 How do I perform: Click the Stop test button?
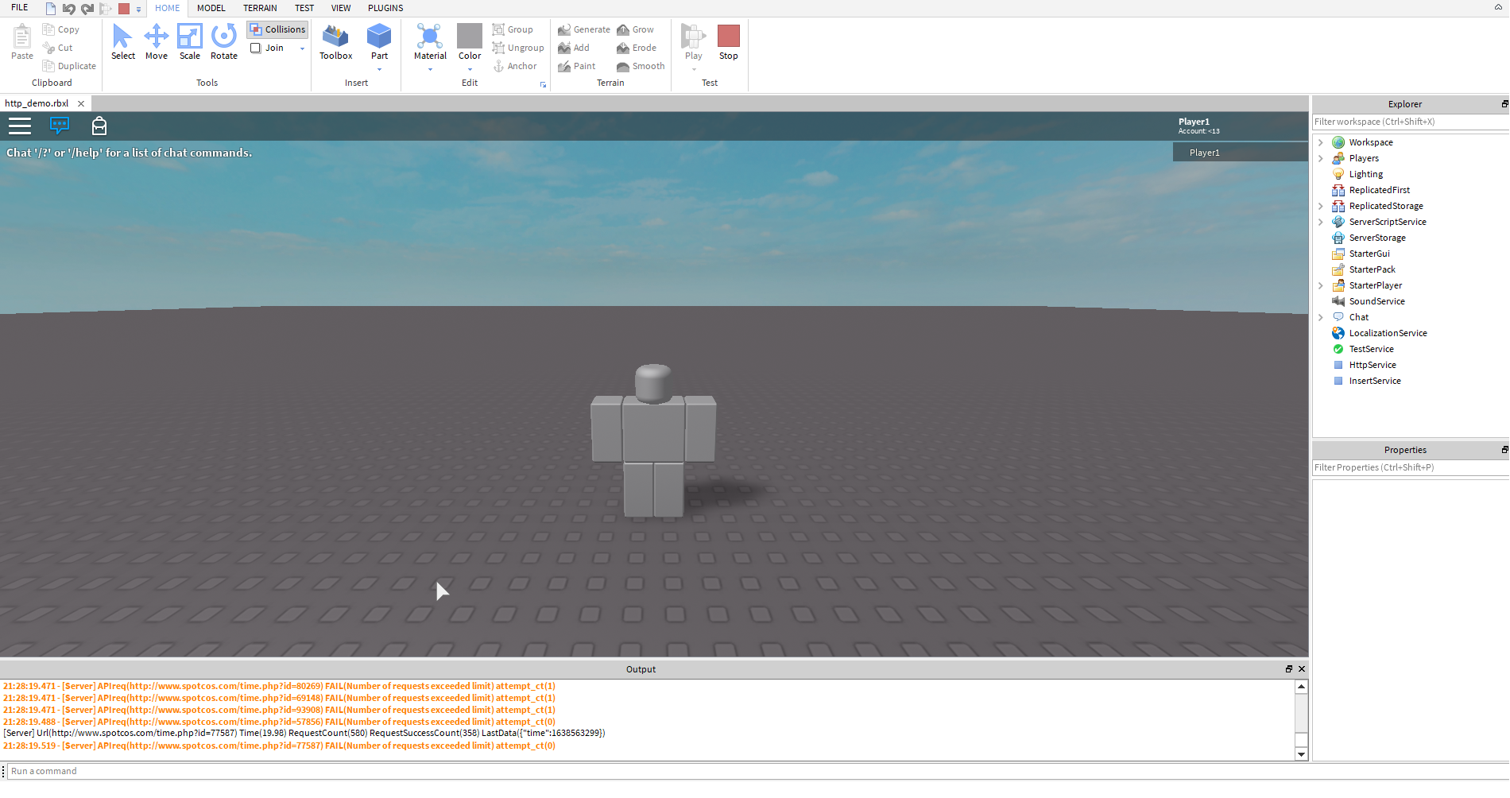728,42
